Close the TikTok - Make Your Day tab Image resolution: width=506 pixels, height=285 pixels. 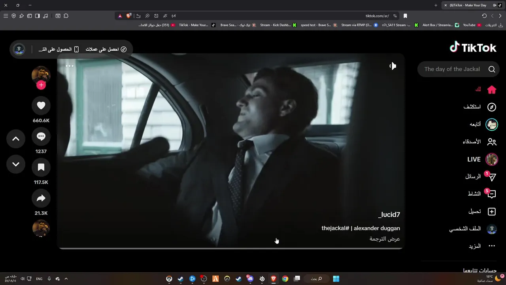446,5
